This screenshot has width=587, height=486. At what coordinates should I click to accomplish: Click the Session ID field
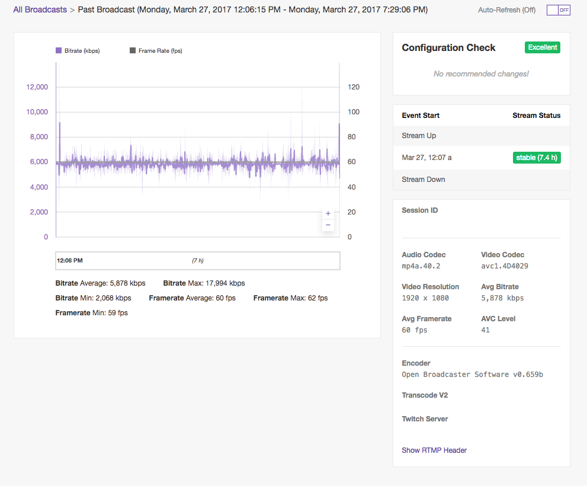[419, 210]
